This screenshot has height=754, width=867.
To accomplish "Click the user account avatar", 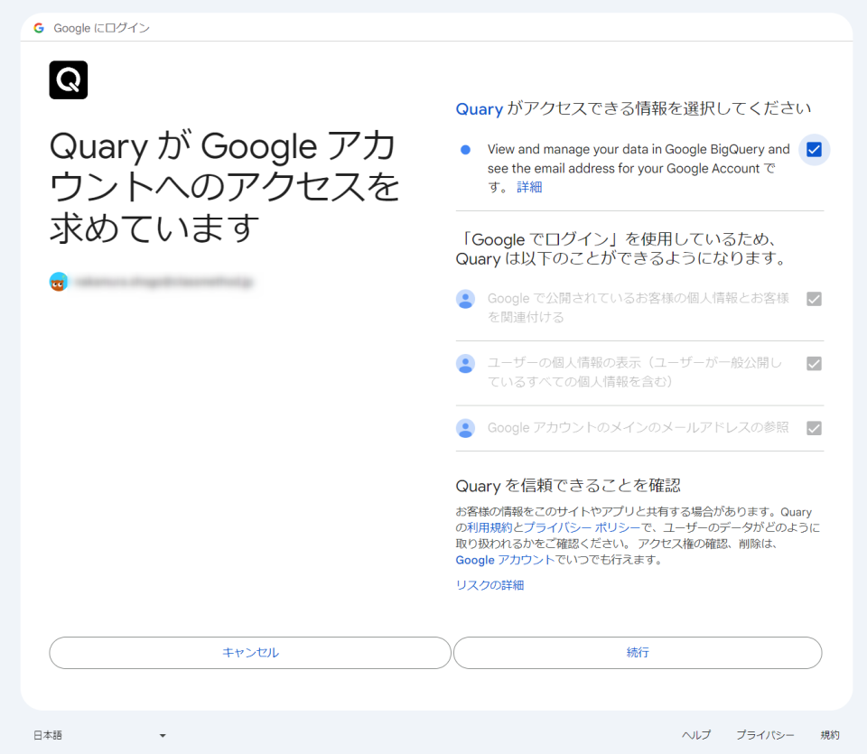I will click(57, 281).
